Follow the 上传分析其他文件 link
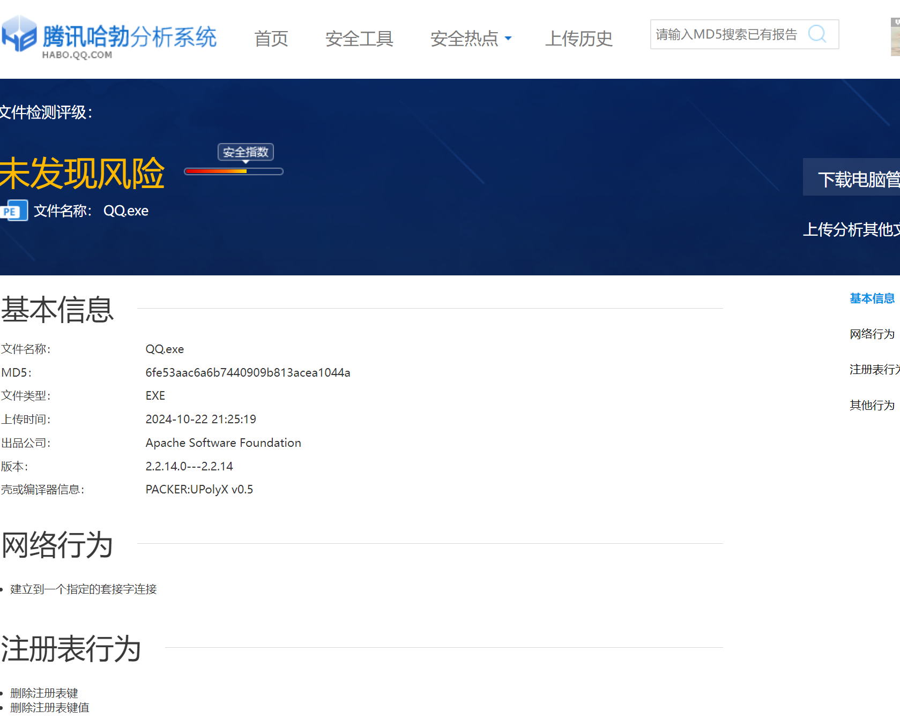Viewport: 900px width, 719px height. pyautogui.click(x=850, y=229)
